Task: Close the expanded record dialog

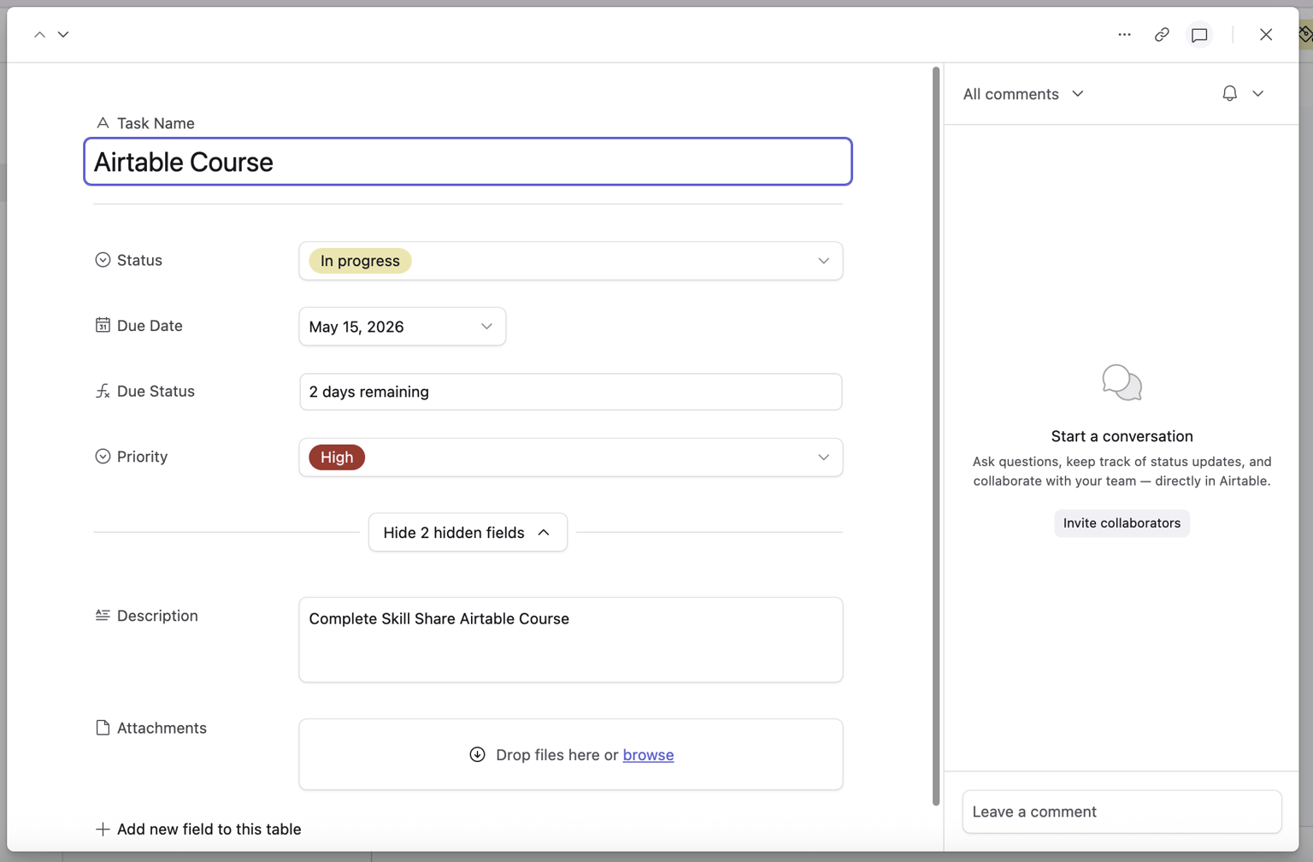Action: click(1266, 34)
